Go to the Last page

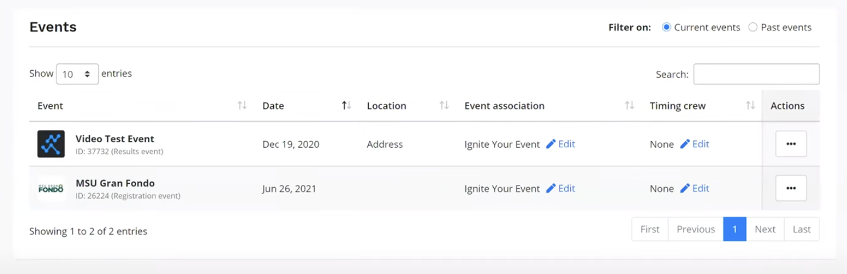(801, 229)
